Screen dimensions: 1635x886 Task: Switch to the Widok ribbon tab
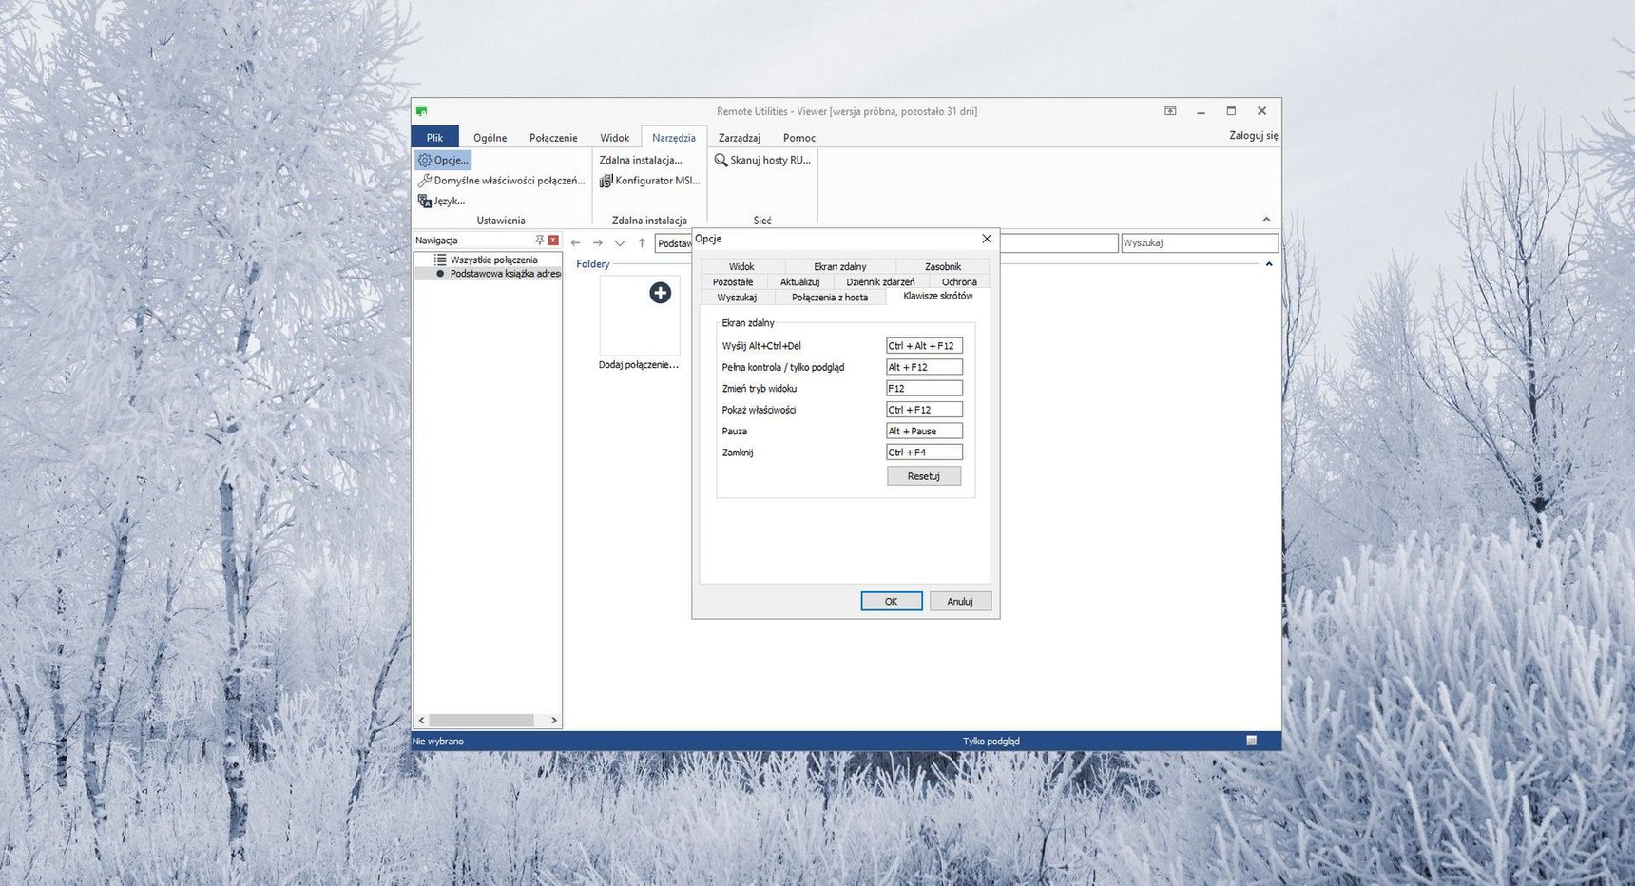click(614, 138)
